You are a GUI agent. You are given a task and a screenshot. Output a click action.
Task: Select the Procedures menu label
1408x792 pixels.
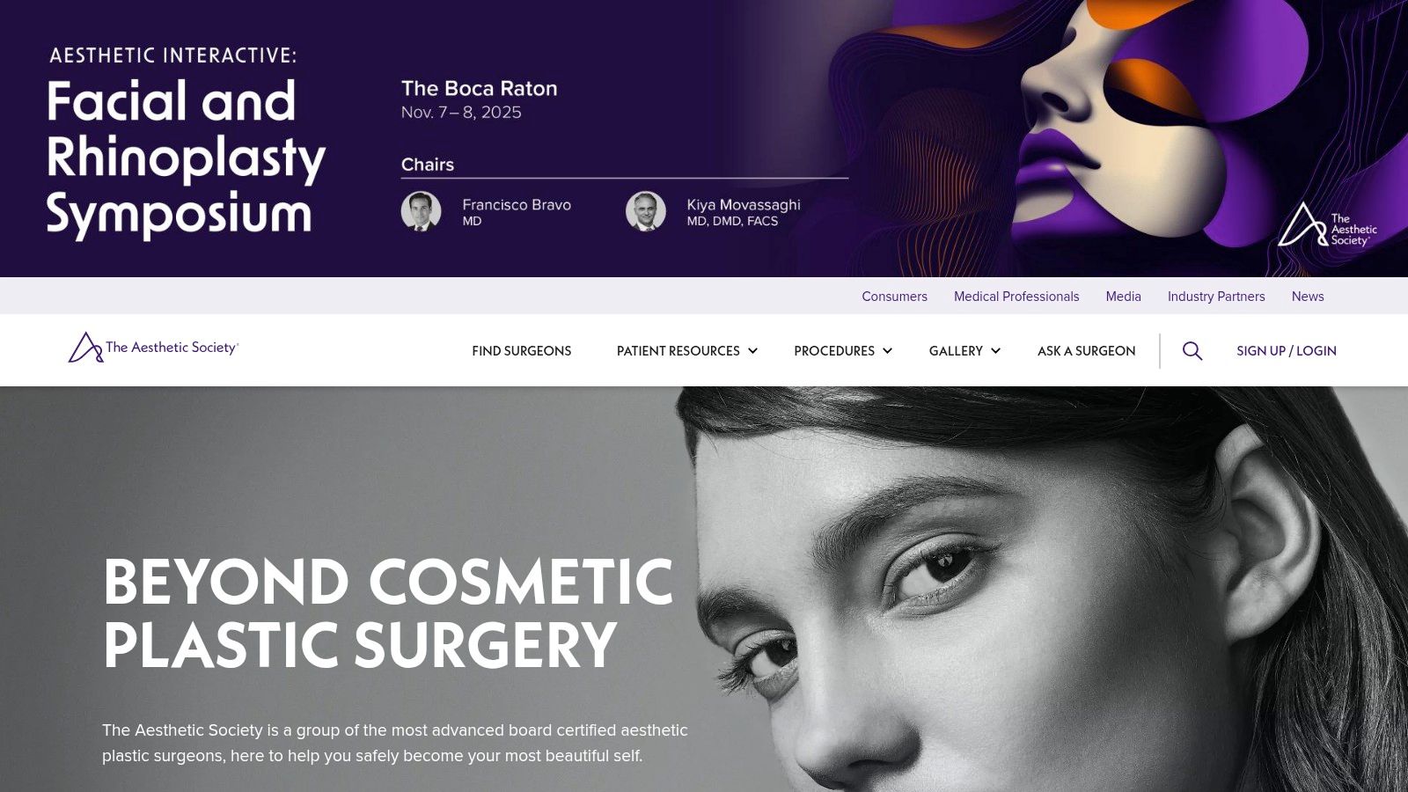point(834,351)
